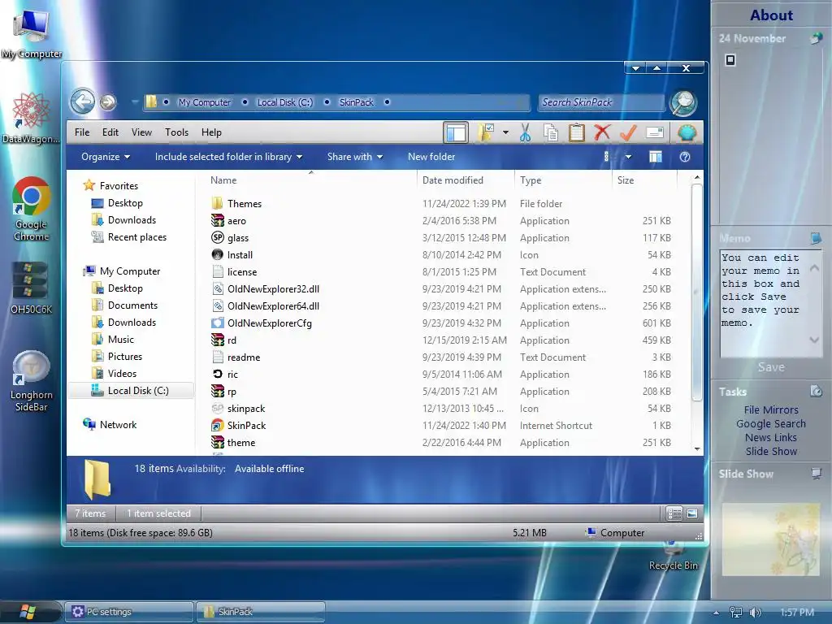Click the Copy toolbar icon
This screenshot has width=832, height=624.
[x=551, y=132]
